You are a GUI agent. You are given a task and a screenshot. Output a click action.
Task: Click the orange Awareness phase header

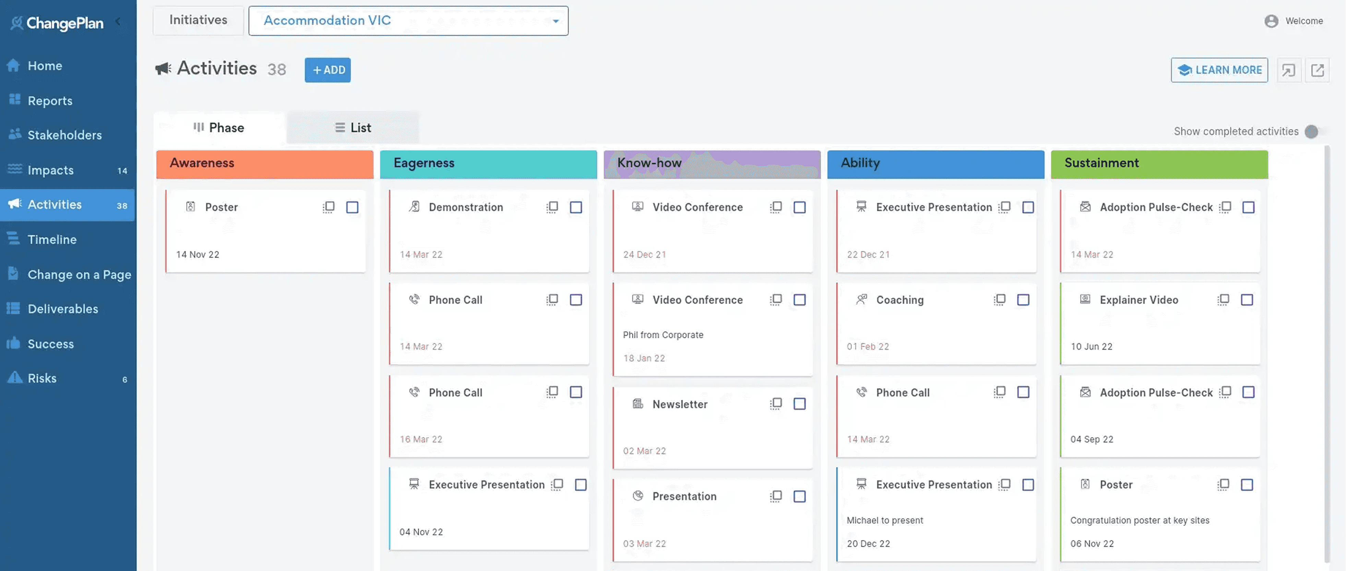pyautogui.click(x=264, y=163)
